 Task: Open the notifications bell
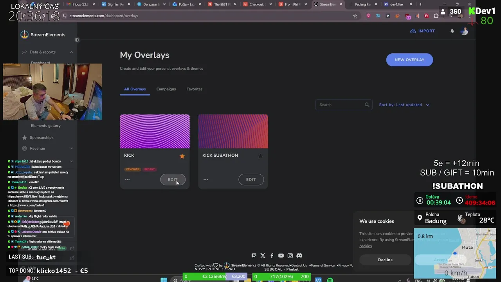pos(452,31)
